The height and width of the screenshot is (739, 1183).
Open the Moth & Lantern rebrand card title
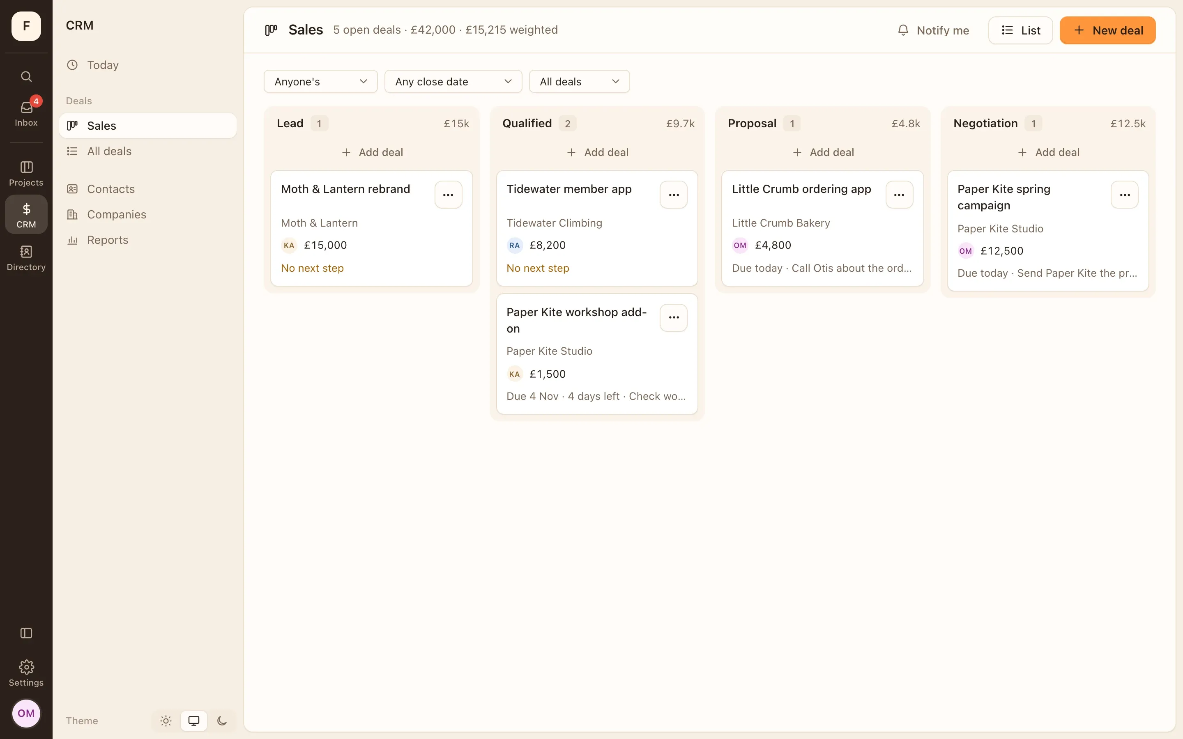[x=345, y=189]
